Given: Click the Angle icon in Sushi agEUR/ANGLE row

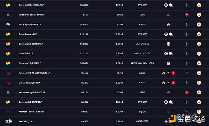Looking at the screenshot, I should 169,24.
